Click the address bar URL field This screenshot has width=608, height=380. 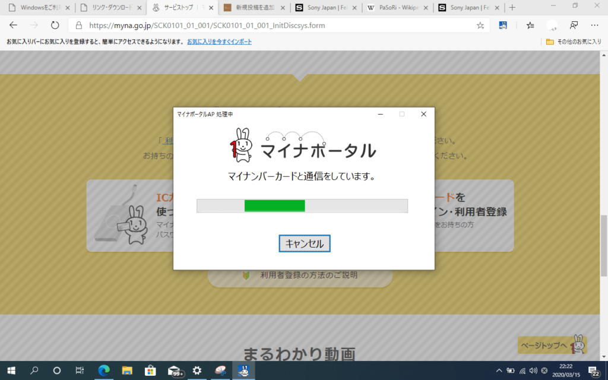coord(279,26)
